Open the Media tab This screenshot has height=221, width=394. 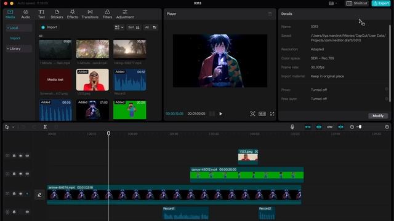click(10, 14)
